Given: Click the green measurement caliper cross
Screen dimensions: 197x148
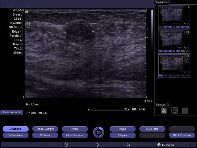Looking at the screenshot, I should (93, 32).
